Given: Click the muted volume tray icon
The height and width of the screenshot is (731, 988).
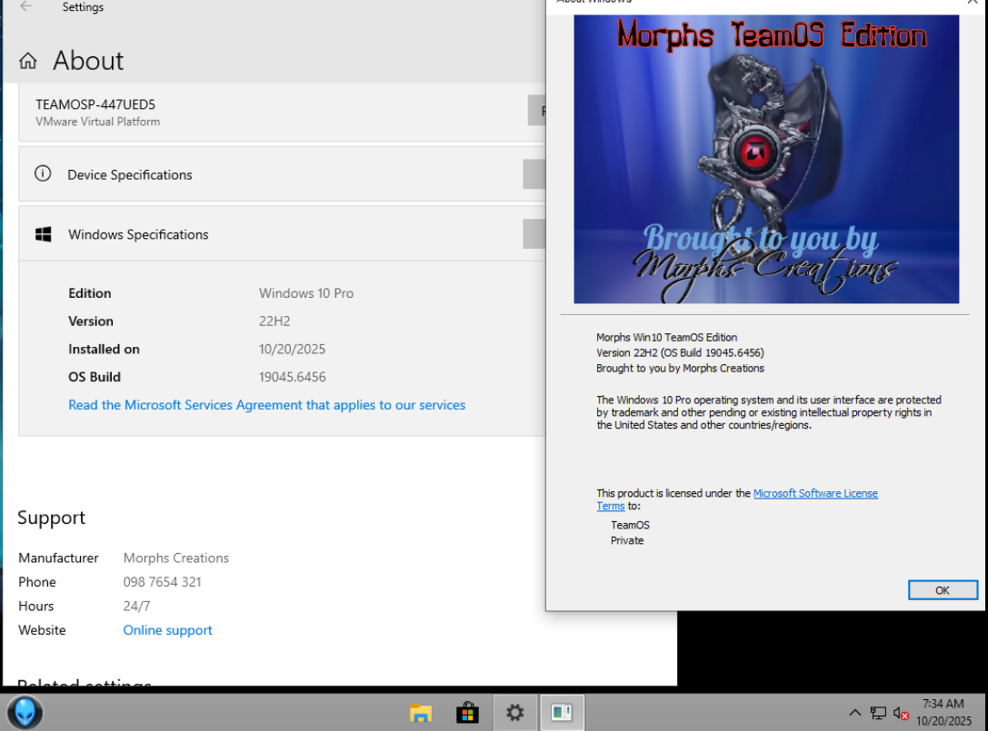Looking at the screenshot, I should point(901,714).
